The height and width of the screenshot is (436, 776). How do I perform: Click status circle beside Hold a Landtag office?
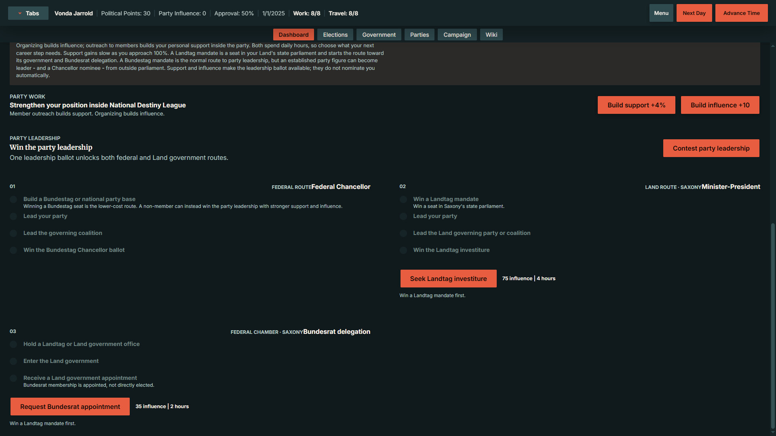tap(13, 344)
